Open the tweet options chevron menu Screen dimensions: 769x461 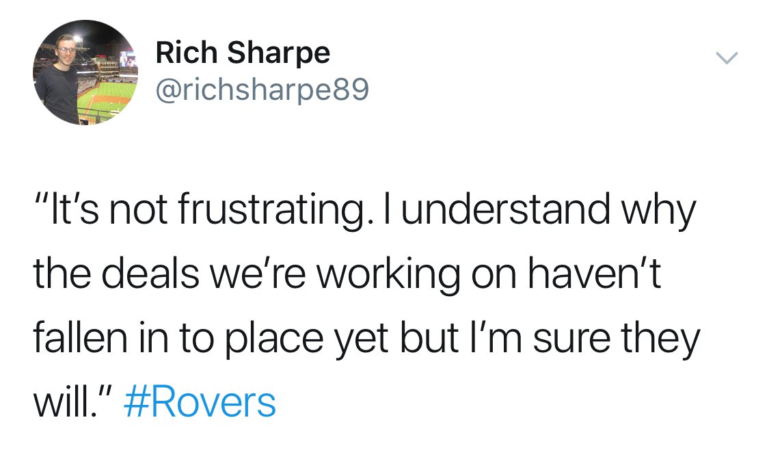727,60
